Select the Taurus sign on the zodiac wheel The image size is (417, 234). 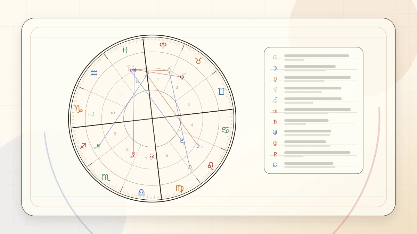(x=198, y=61)
